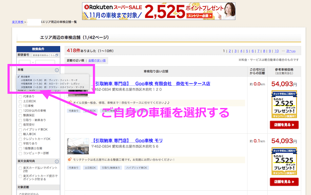311x195 pixels.
Task: Toggle 楽天カード払いでポイント2倍 checkbox
Action: click(21, 168)
